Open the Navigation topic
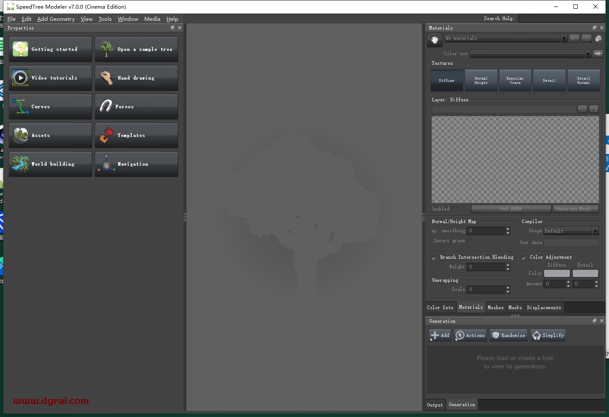609x417 pixels. 136,164
